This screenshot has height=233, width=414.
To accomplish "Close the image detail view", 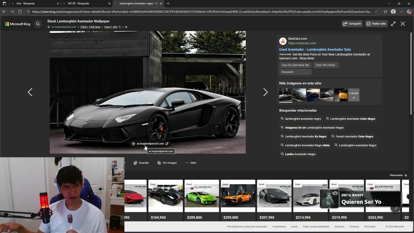I will tap(403, 24).
